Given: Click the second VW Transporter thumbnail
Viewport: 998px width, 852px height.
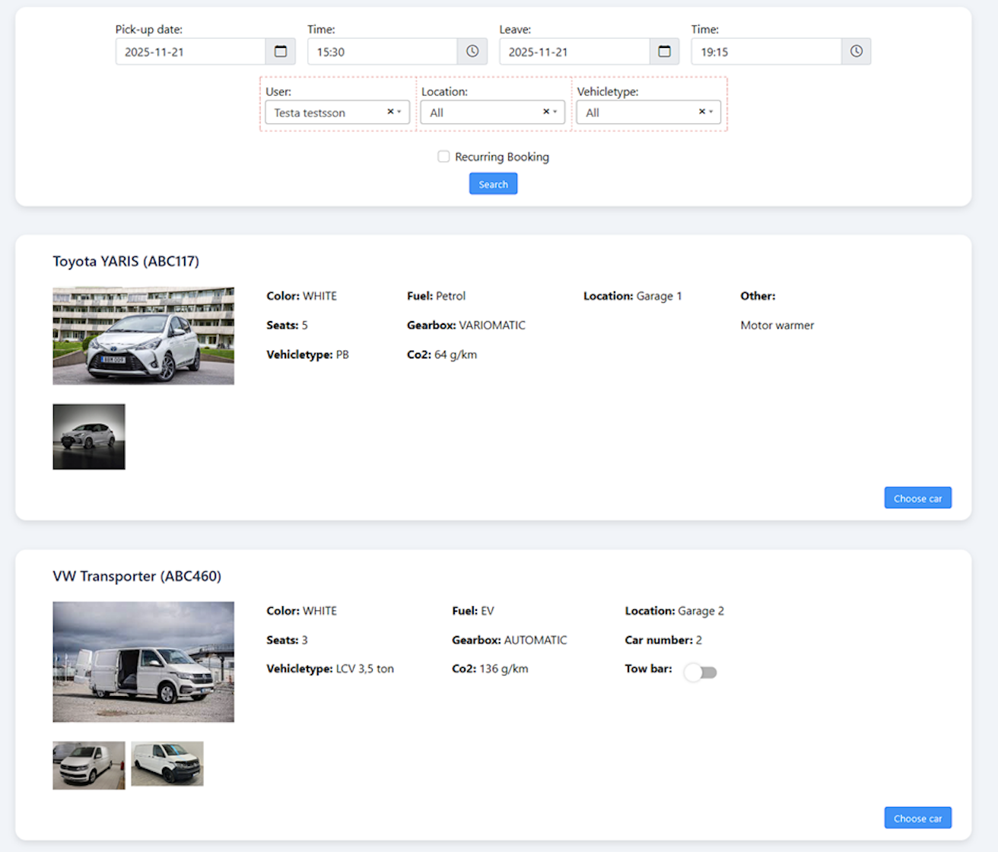Looking at the screenshot, I should point(167,765).
